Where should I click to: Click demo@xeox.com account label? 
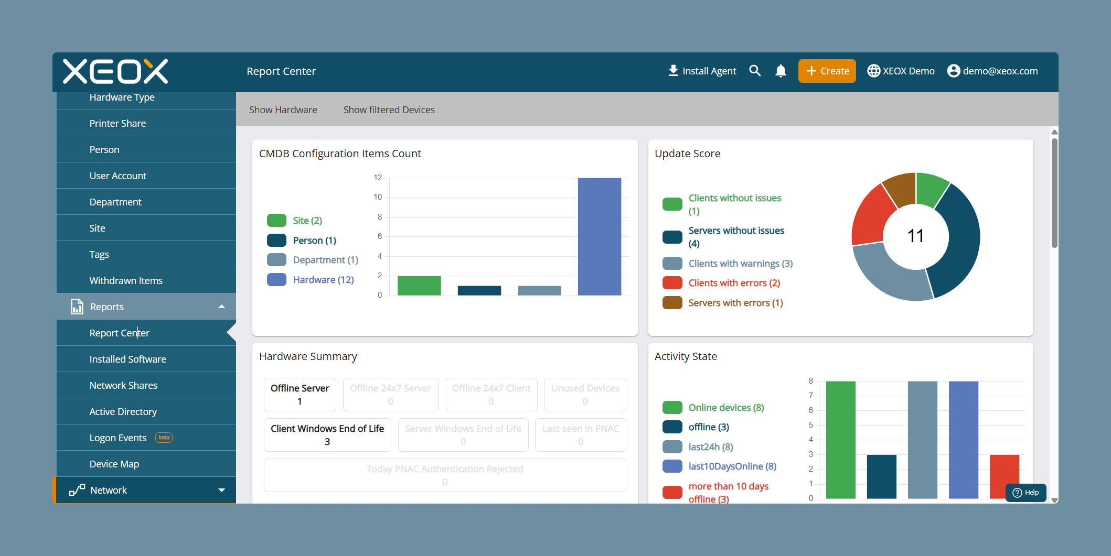tap(1000, 71)
